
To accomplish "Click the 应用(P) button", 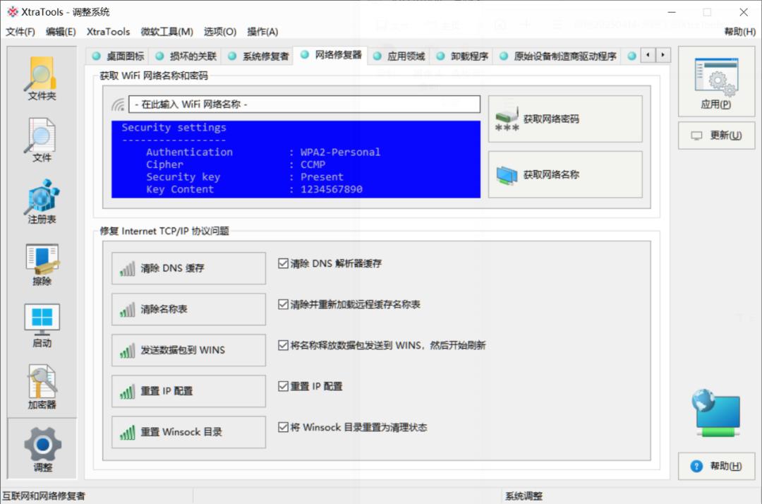I will click(716, 81).
